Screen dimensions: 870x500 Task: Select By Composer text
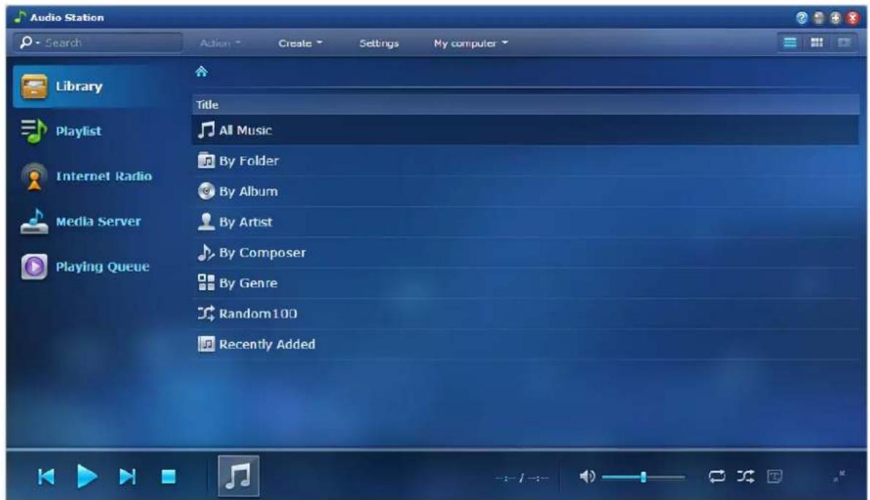click(x=262, y=252)
